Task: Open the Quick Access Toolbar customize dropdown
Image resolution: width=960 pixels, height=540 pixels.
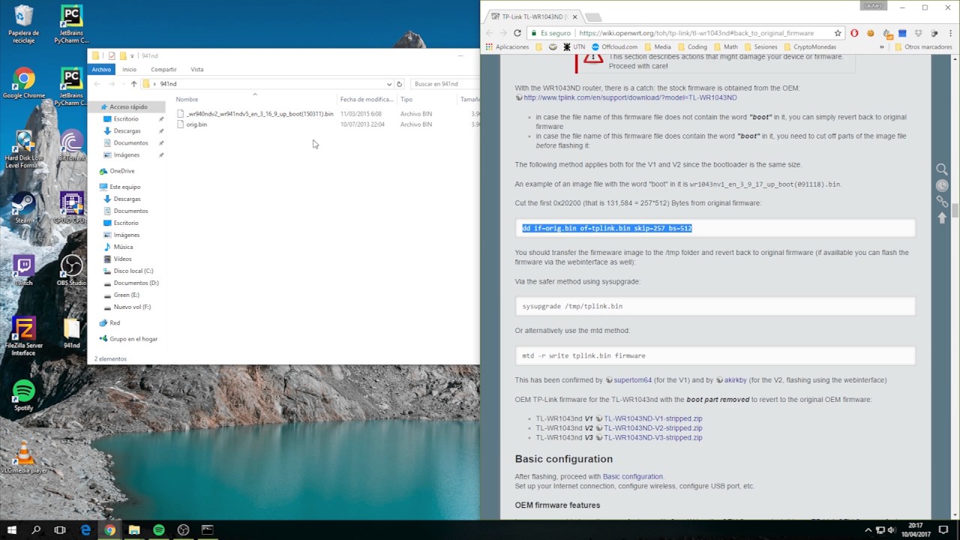Action: click(132, 55)
